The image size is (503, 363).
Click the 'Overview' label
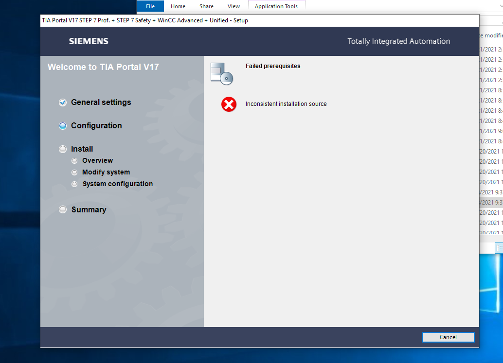97,160
